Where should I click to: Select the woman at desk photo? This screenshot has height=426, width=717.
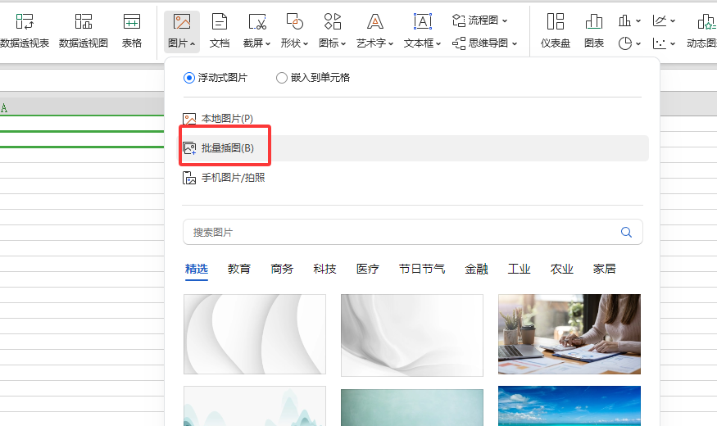570,334
